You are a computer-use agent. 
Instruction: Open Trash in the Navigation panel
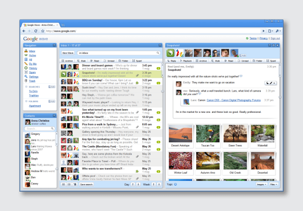(x=32, y=81)
